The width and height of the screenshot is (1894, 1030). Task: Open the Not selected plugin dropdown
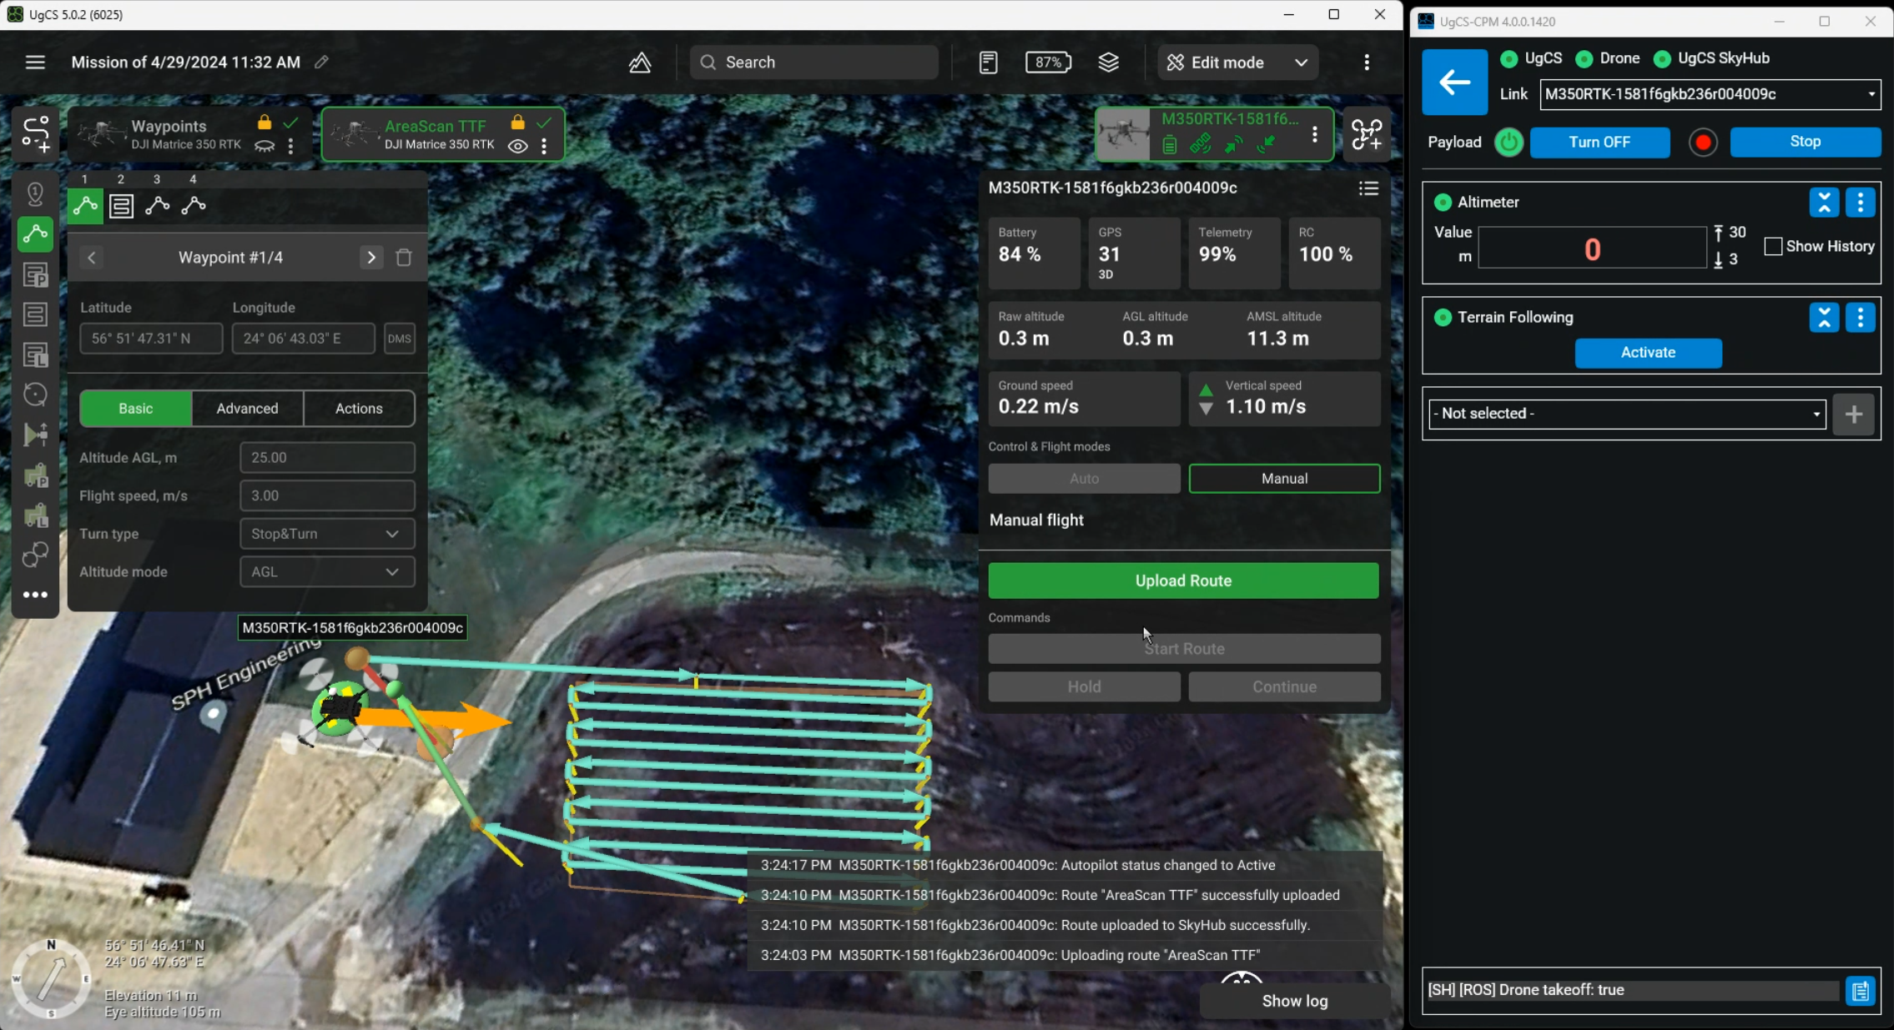(x=1627, y=414)
